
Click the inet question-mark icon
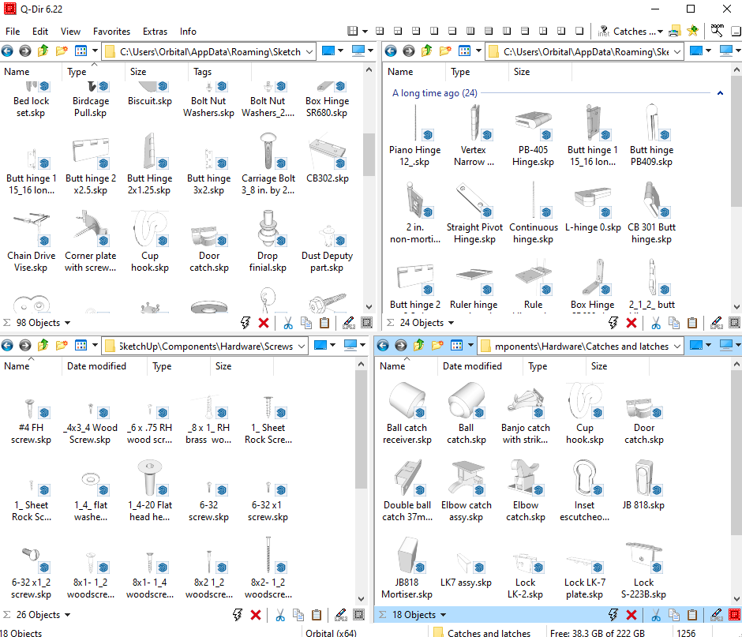click(x=603, y=32)
